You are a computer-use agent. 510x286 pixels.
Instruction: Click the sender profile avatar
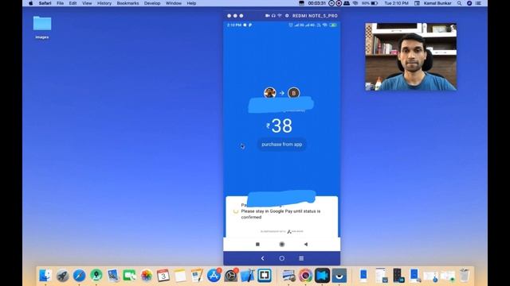(x=269, y=93)
